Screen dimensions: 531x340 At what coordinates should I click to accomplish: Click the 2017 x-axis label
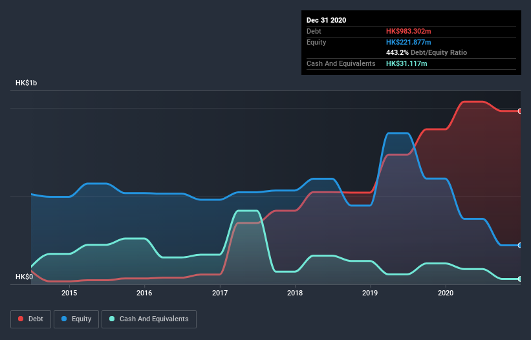220,293
